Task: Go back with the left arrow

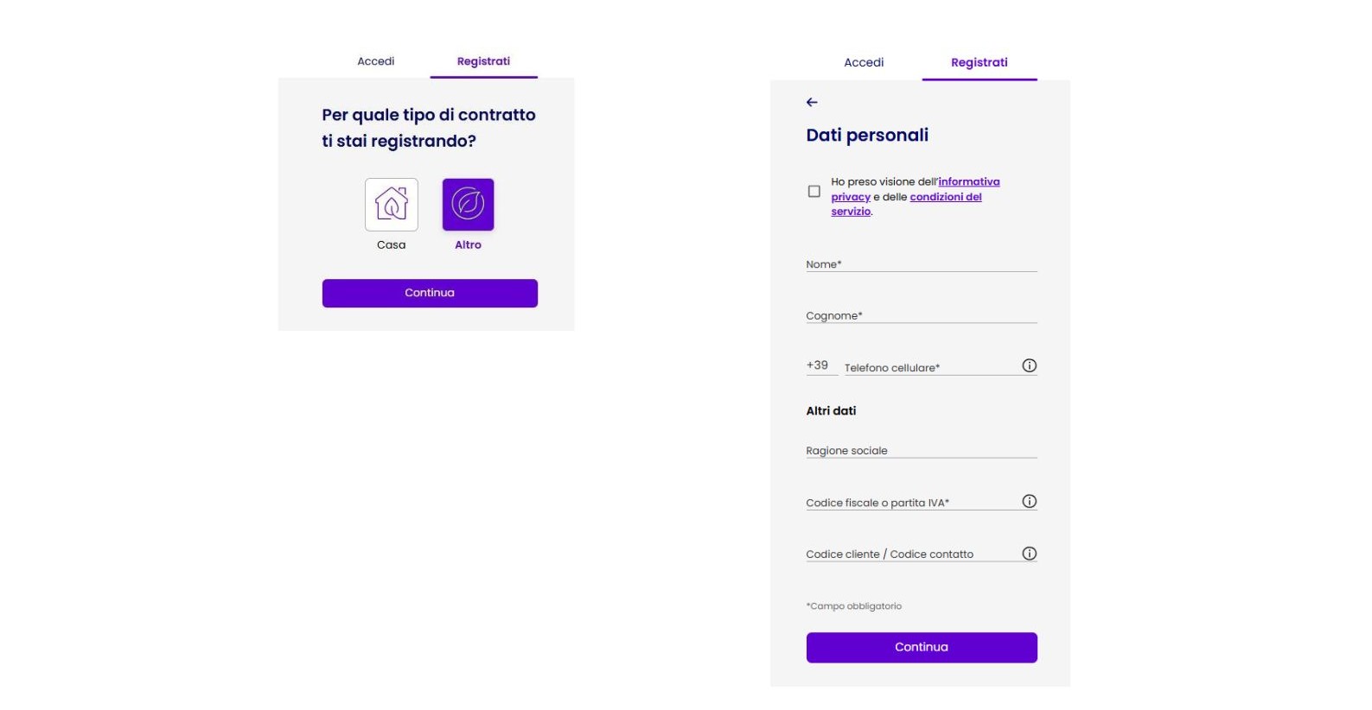Action: [x=812, y=102]
